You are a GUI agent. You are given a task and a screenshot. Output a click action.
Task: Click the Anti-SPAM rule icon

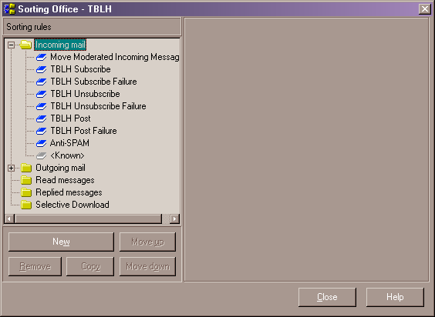pos(42,143)
